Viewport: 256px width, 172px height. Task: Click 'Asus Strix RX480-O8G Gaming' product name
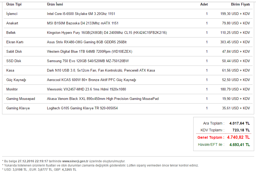tap(87, 42)
